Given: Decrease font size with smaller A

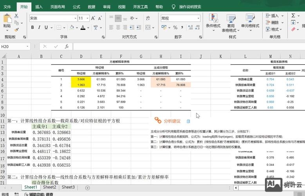Looking at the screenshot, I should point(100,18).
